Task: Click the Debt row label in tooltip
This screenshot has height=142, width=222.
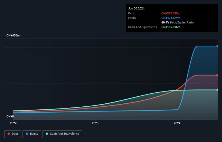Action: point(131,13)
